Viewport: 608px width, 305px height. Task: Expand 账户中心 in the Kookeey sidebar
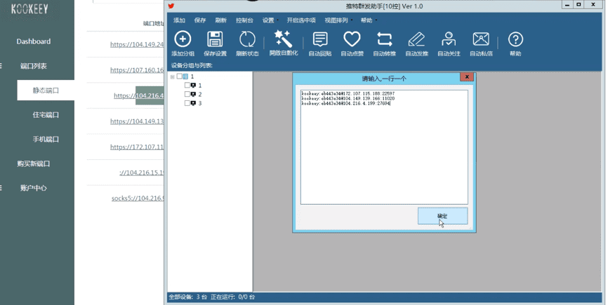point(33,188)
